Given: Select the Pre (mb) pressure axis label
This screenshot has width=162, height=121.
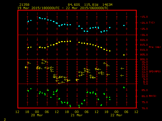Looking at the screenshot, I should (x=155, y=47).
